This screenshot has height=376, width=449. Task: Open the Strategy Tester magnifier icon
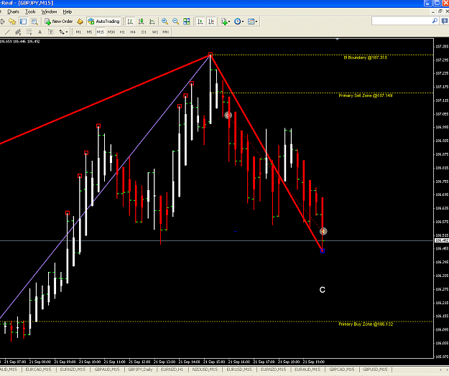click(34, 22)
